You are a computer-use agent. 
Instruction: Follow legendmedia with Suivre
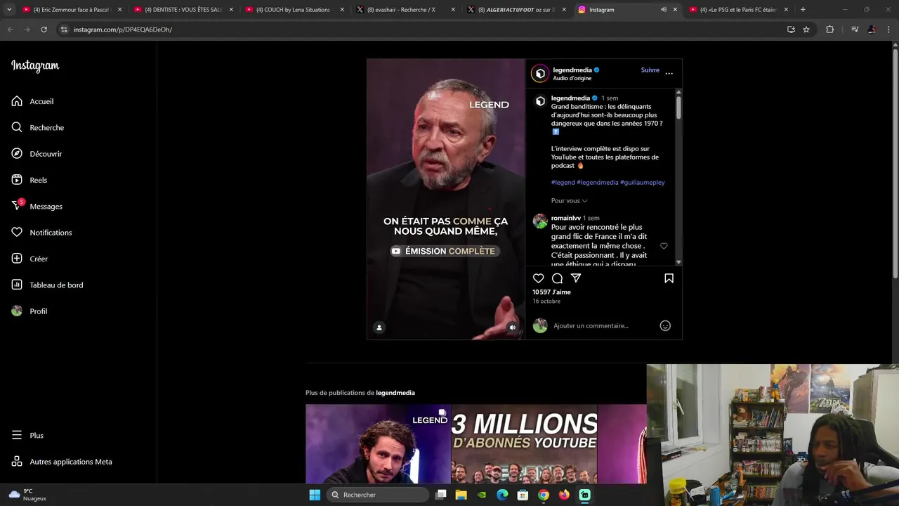(x=650, y=70)
